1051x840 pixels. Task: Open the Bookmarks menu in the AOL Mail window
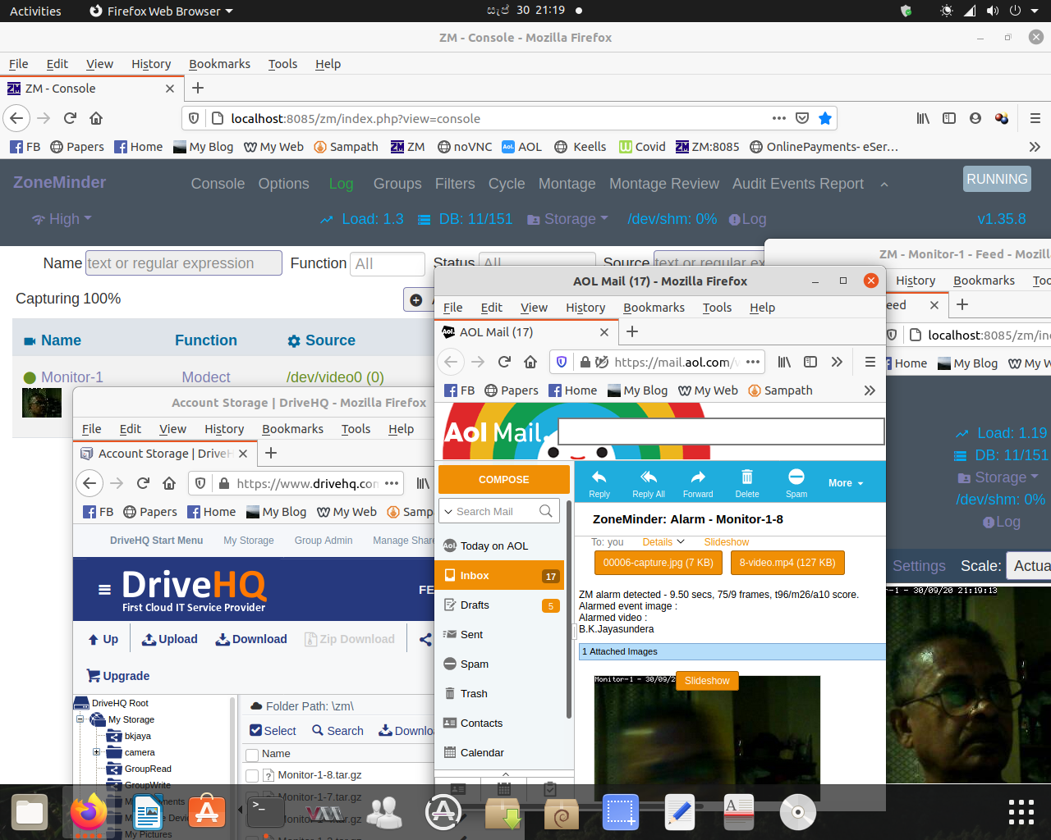click(x=654, y=308)
